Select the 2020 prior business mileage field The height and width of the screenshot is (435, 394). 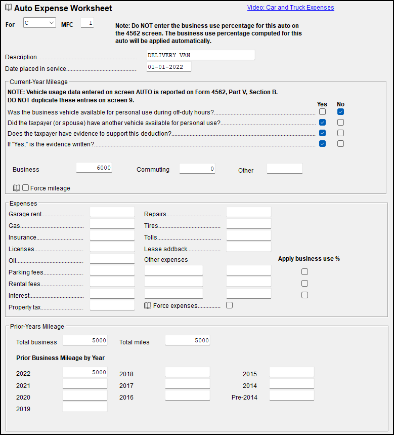pyautogui.click(x=85, y=396)
